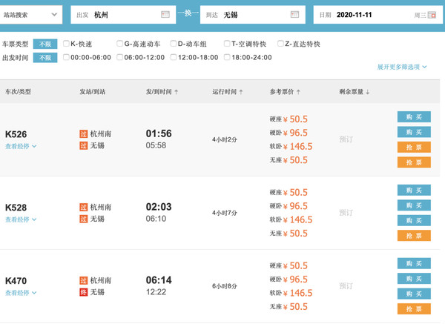Sort by remaining tickets arrow
The width and height of the screenshot is (445, 324).
[x=368, y=92]
